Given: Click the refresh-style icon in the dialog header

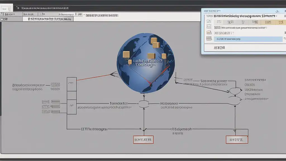Looking at the screenshot, I should click(x=277, y=11).
